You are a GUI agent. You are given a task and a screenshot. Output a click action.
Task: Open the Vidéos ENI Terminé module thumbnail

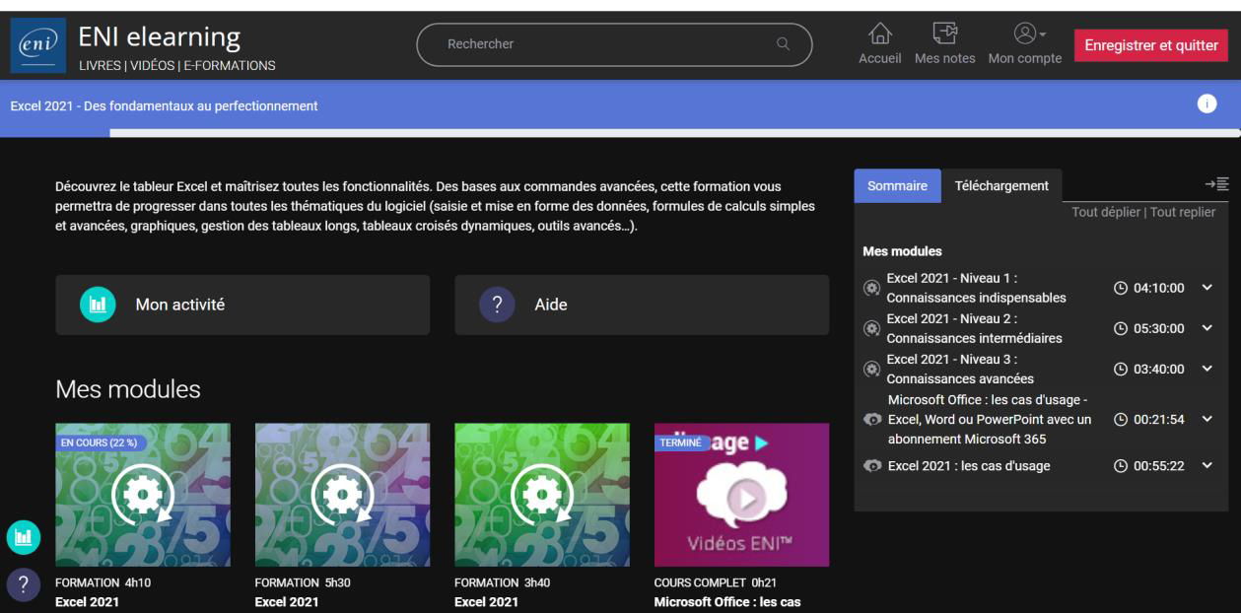point(741,495)
